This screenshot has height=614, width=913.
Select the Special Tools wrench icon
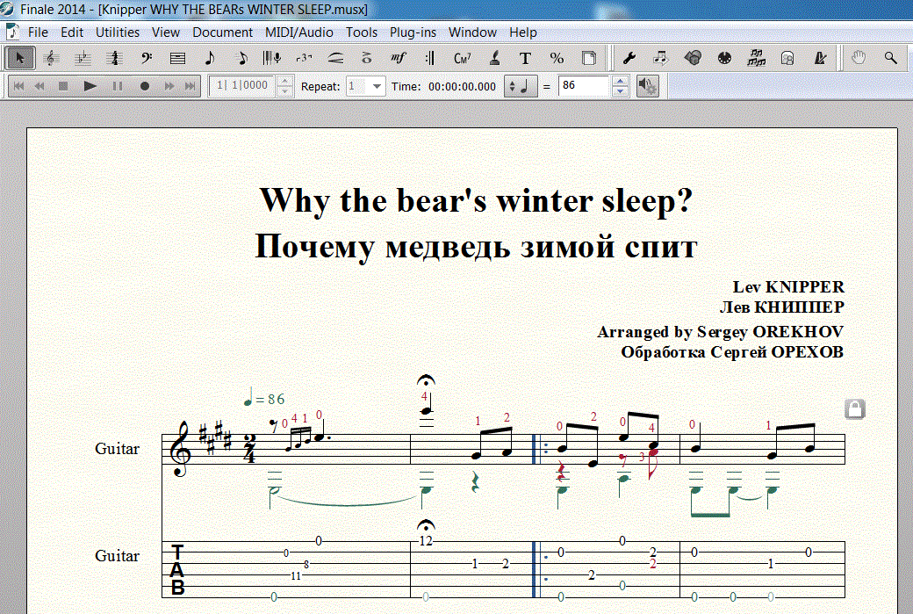(629, 58)
